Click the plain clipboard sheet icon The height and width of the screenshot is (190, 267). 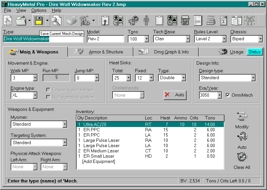coord(159,20)
